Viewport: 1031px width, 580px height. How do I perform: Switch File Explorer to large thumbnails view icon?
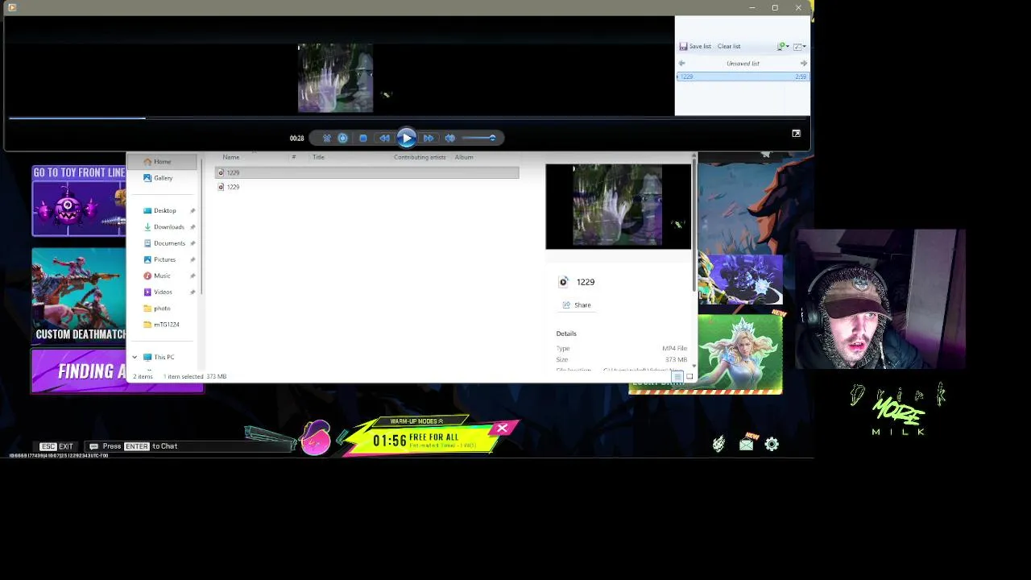point(689,376)
